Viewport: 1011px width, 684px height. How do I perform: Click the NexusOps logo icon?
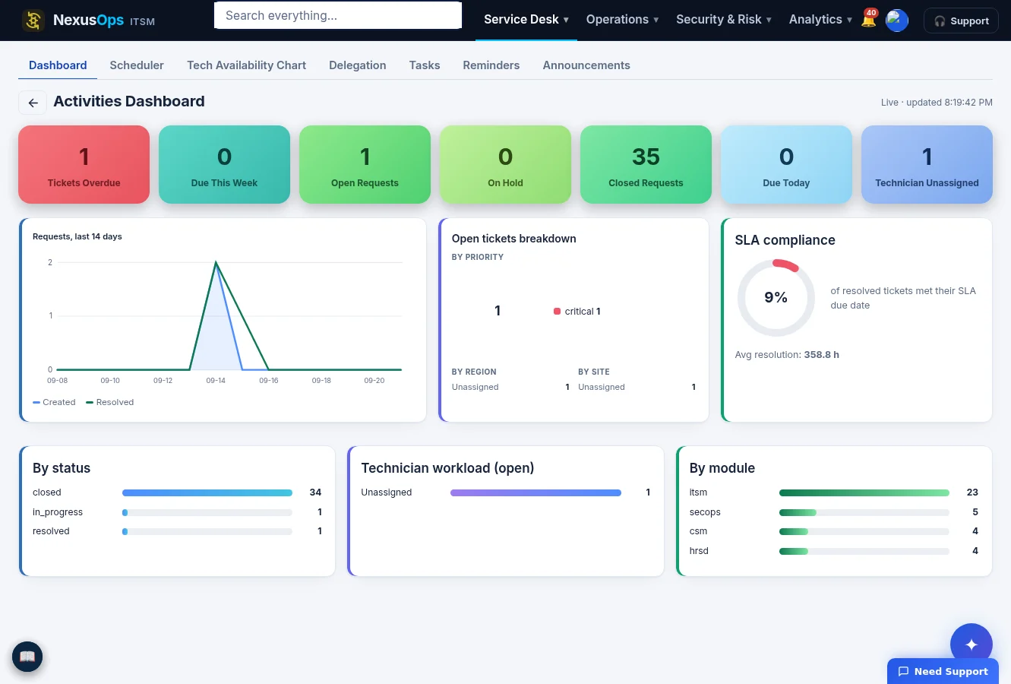33,21
